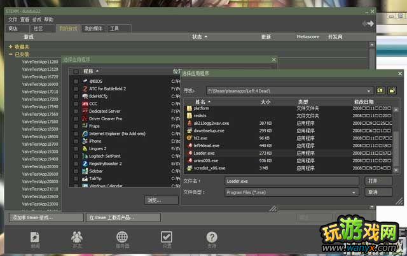
Task: Click the file list vertical scrollbar down arrow
Action: (396, 170)
